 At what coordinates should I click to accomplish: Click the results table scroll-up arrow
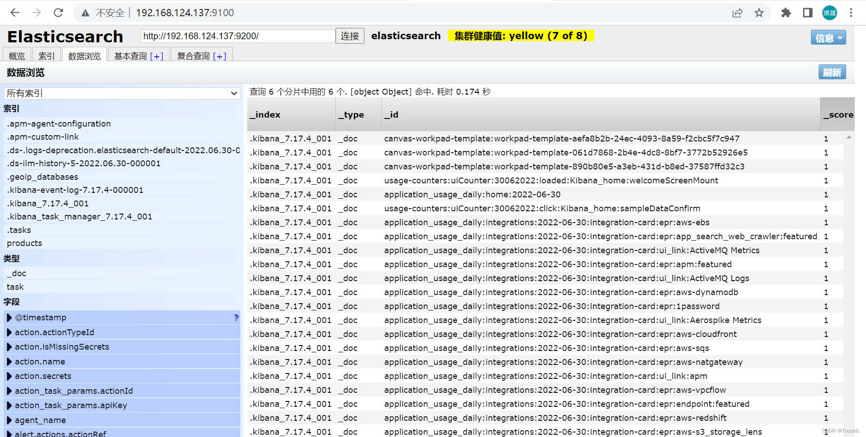tap(849, 137)
